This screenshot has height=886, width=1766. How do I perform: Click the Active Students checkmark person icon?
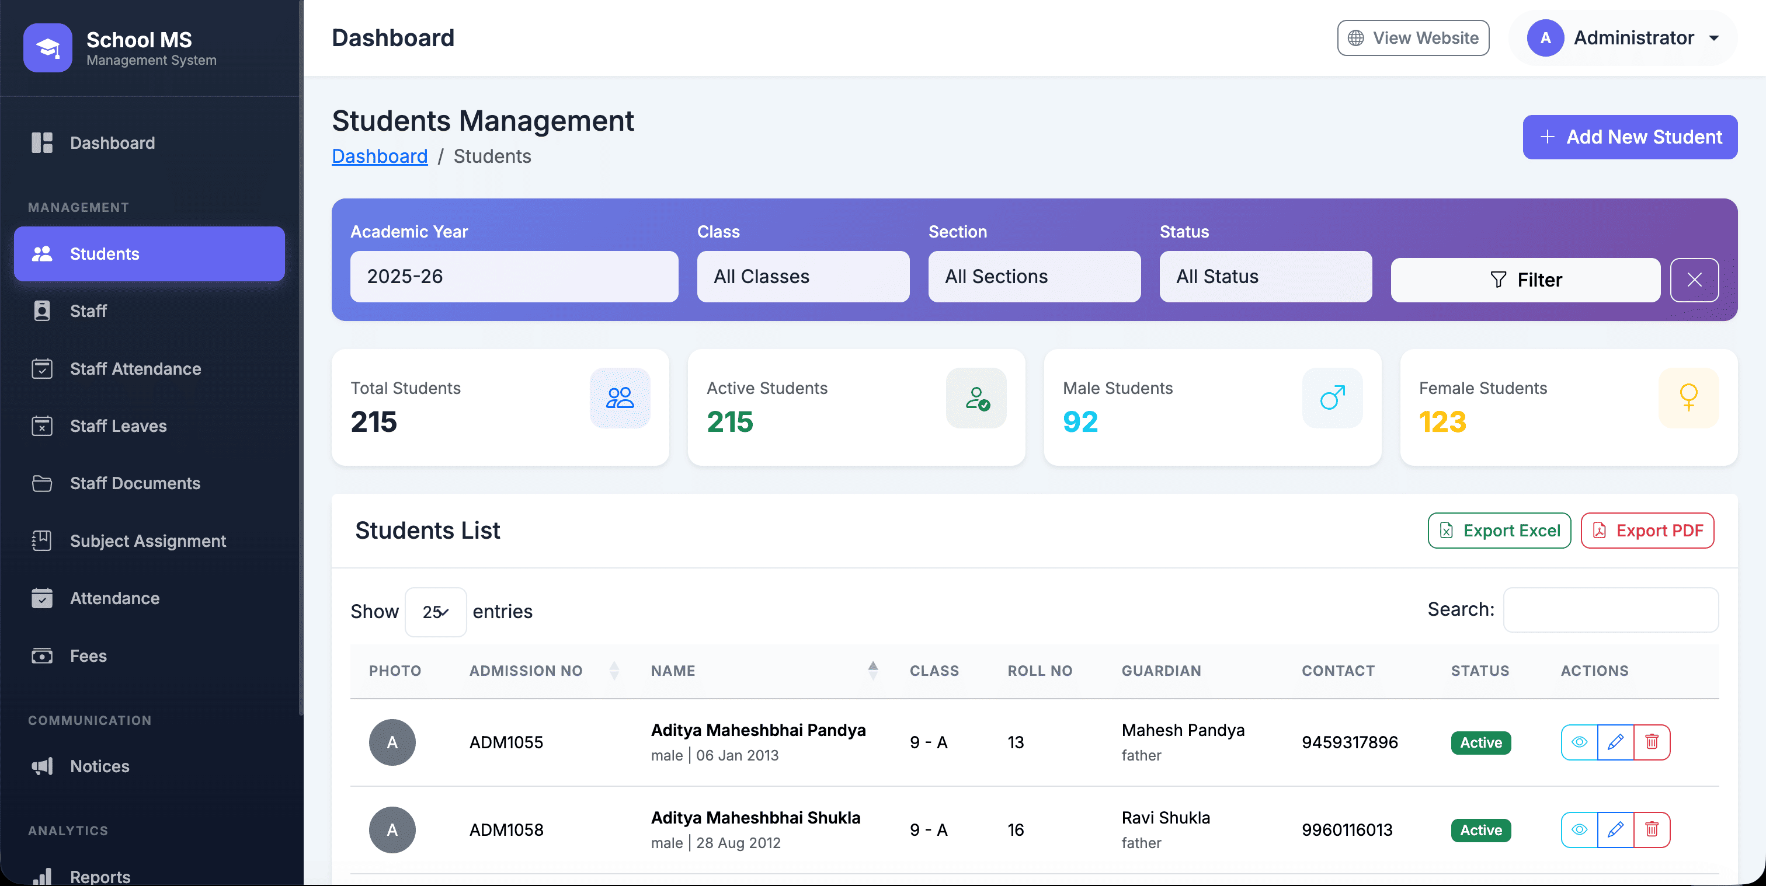(976, 398)
